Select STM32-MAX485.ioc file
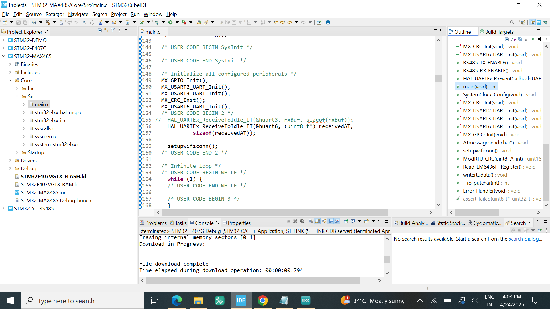This screenshot has width=550, height=309. pos(43,193)
